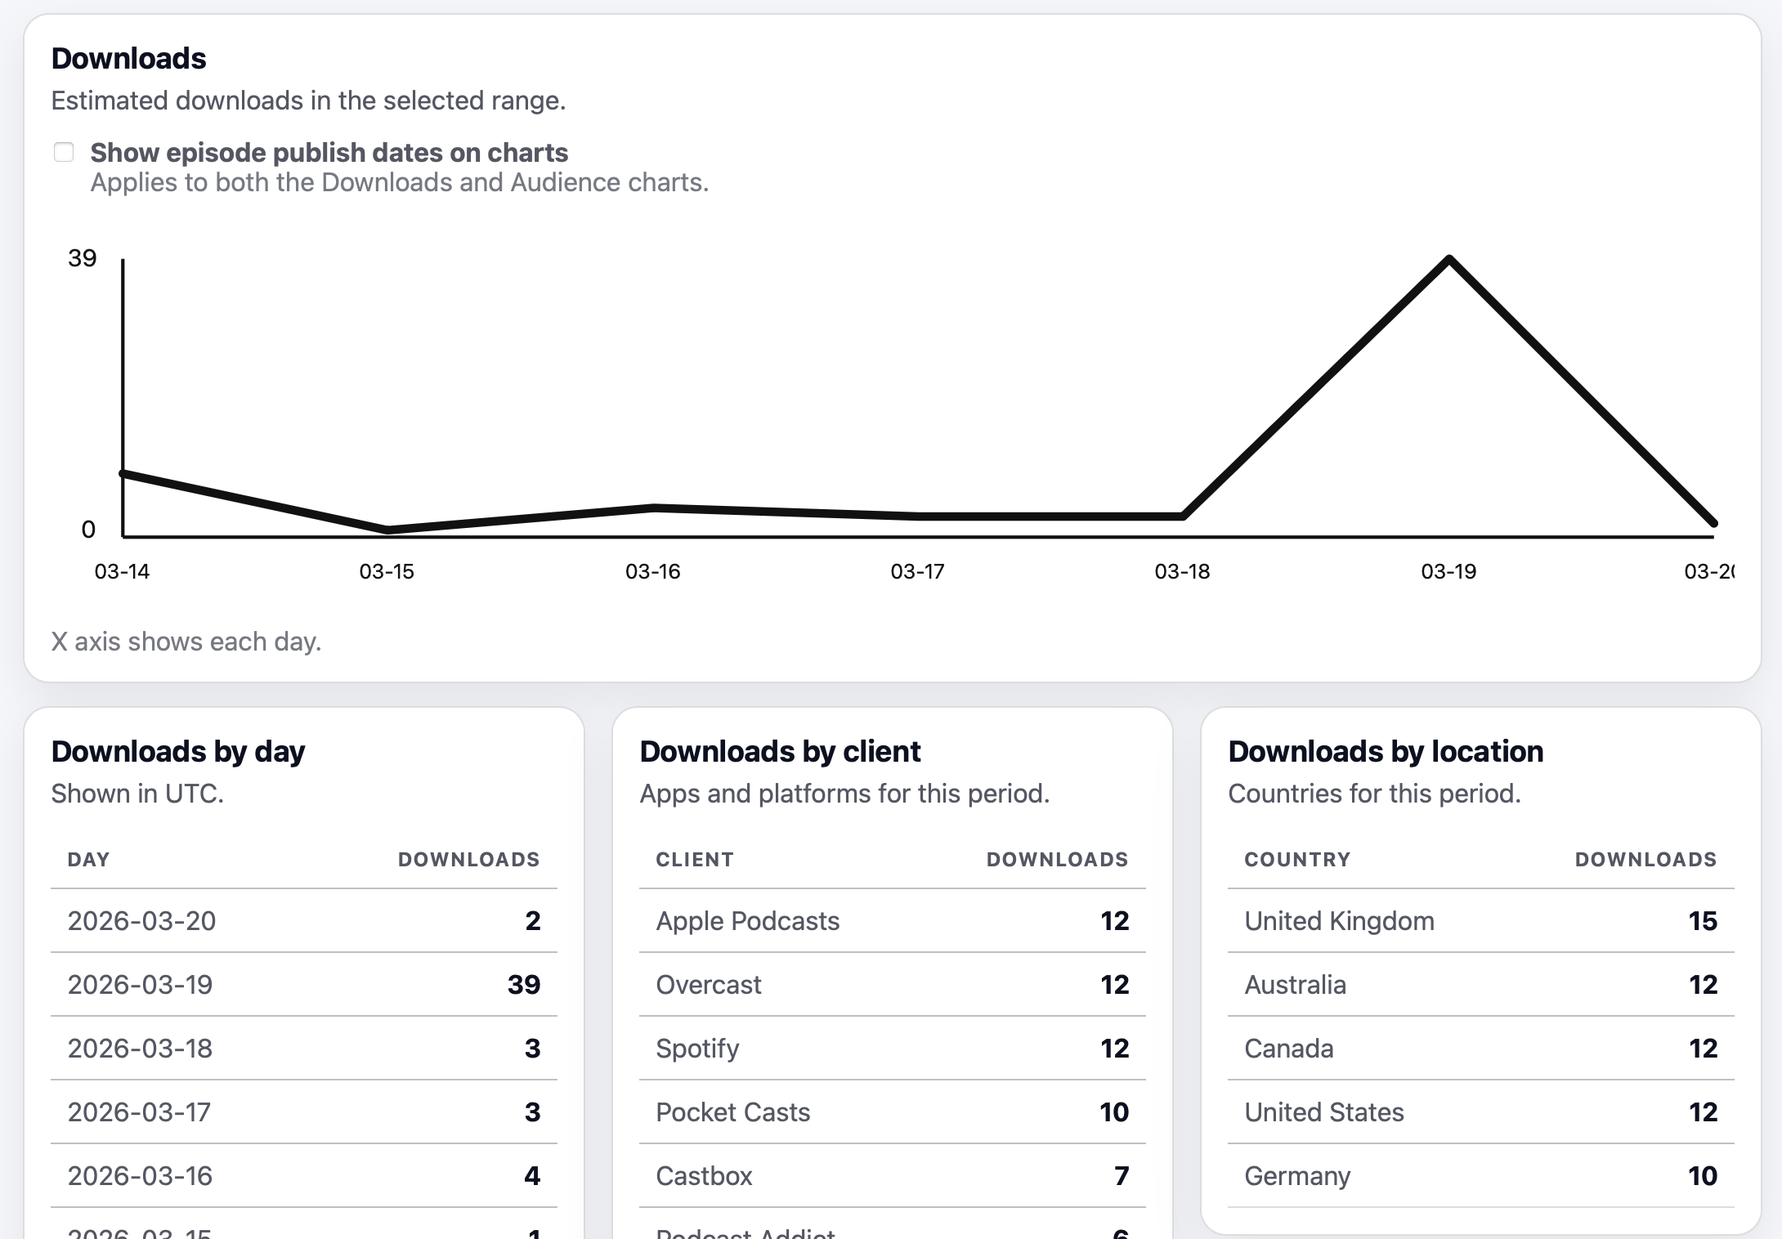Image resolution: width=1782 pixels, height=1239 pixels.
Task: Click the Australia row in Downloads by location
Action: [x=1480, y=985]
